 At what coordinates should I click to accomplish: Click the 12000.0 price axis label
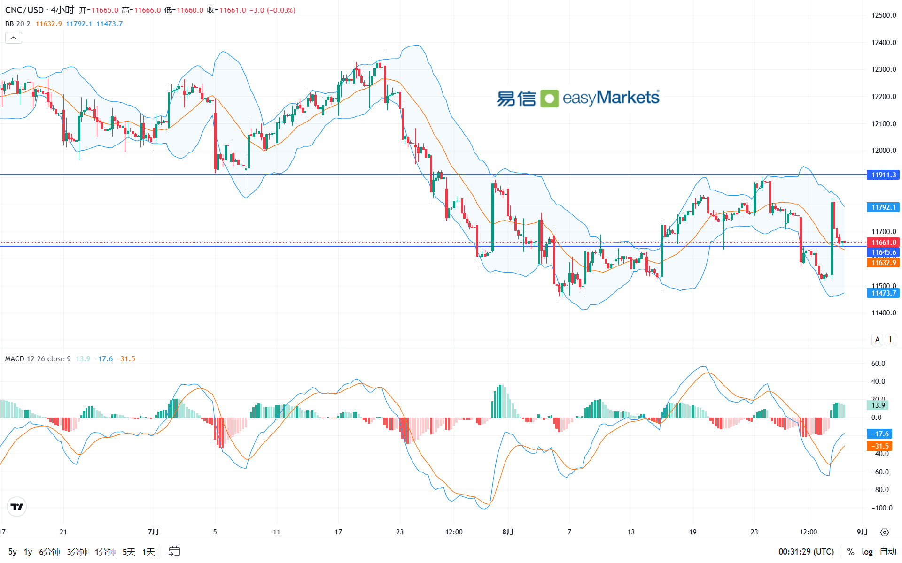[884, 151]
